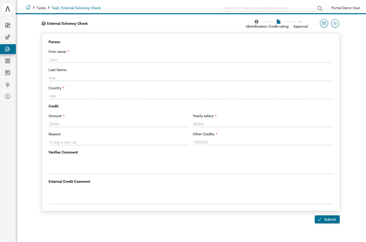Click the task icon beside External Solvency Check
Screen dimensions: 366x242
point(44,23)
